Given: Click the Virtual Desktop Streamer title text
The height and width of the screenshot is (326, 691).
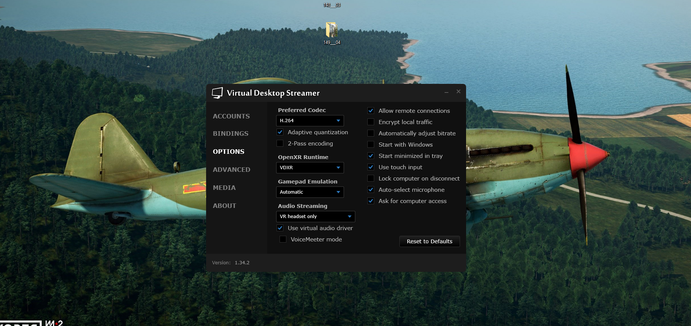Looking at the screenshot, I should [x=273, y=93].
